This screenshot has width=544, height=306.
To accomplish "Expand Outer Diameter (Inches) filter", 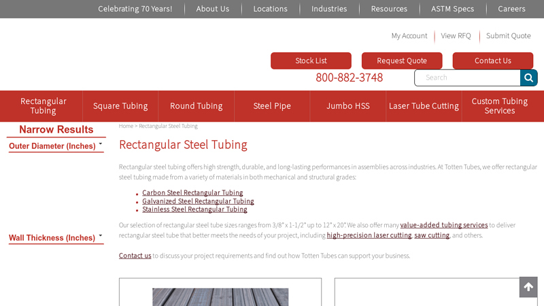I will 56,146.
